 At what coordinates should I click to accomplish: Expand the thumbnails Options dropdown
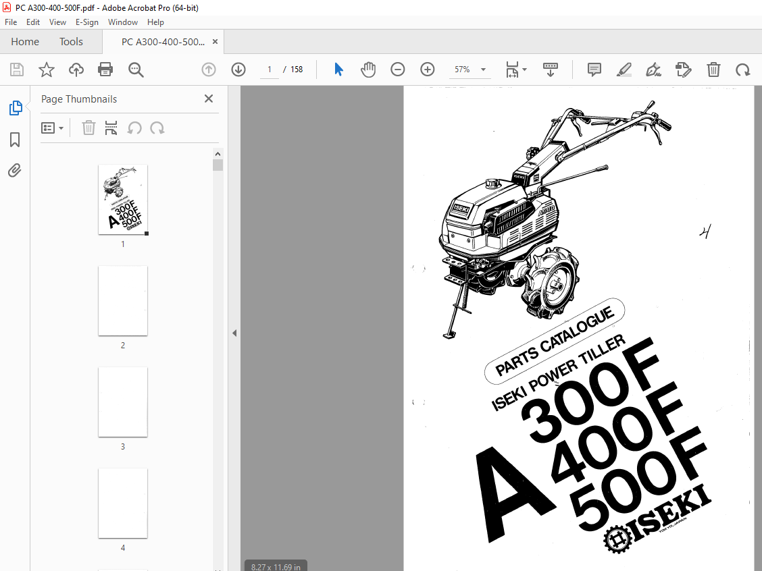[x=53, y=128]
